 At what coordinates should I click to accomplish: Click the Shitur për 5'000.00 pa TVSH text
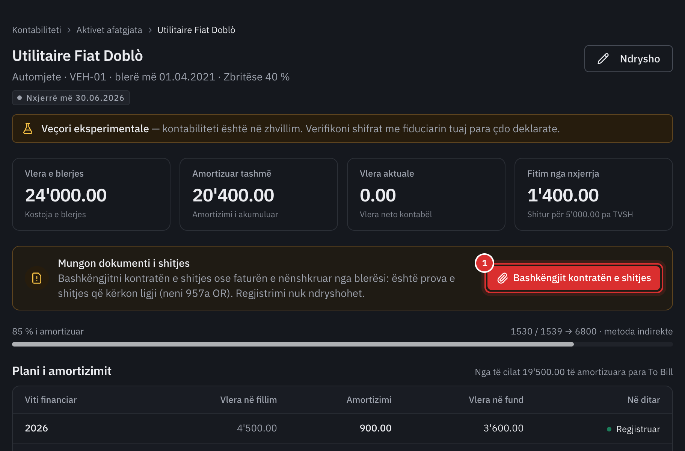tap(580, 214)
